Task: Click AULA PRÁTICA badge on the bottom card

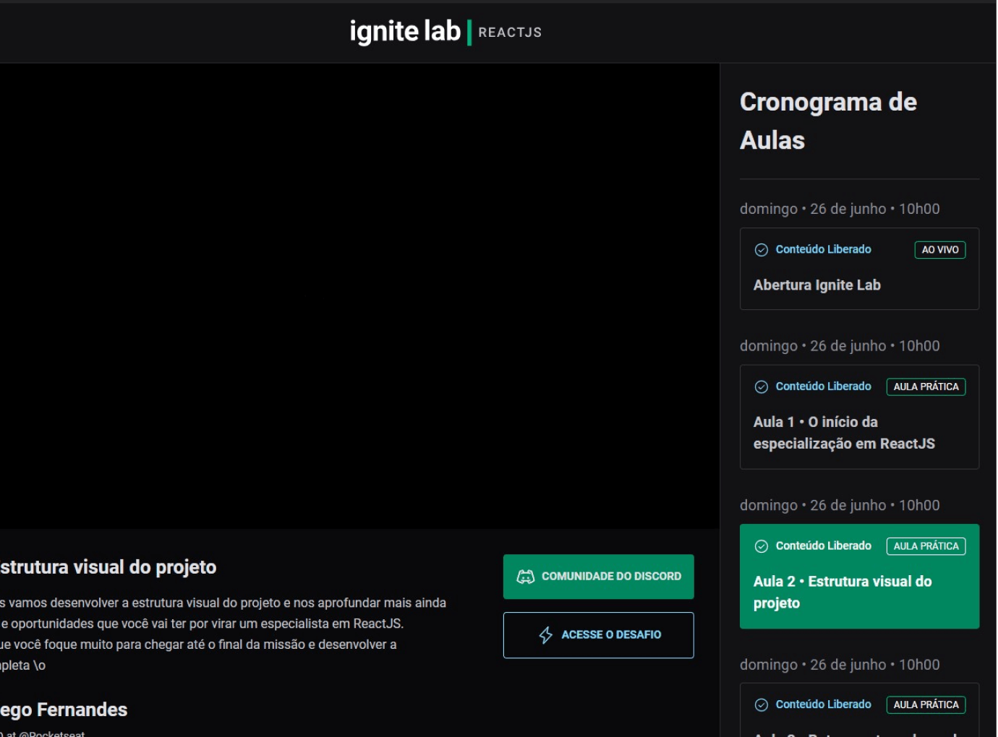Action: pyautogui.click(x=926, y=704)
